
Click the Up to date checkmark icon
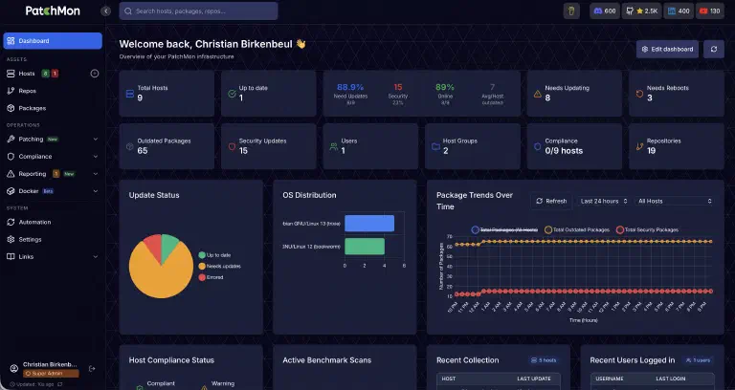tap(232, 94)
